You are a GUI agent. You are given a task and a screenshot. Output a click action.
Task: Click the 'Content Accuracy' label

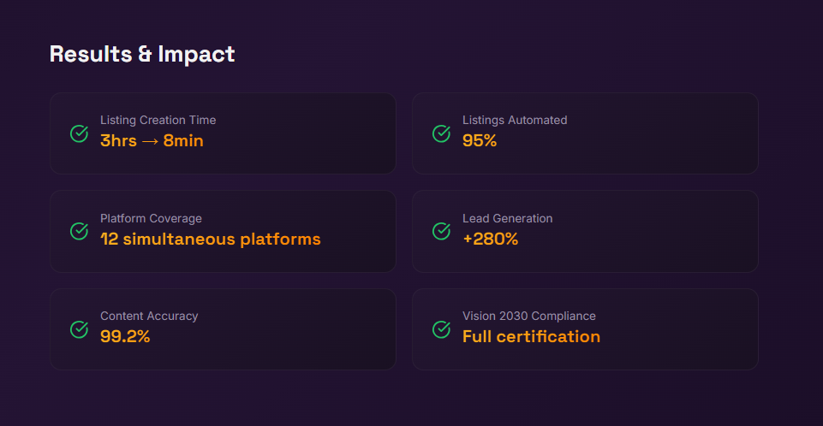tap(149, 316)
